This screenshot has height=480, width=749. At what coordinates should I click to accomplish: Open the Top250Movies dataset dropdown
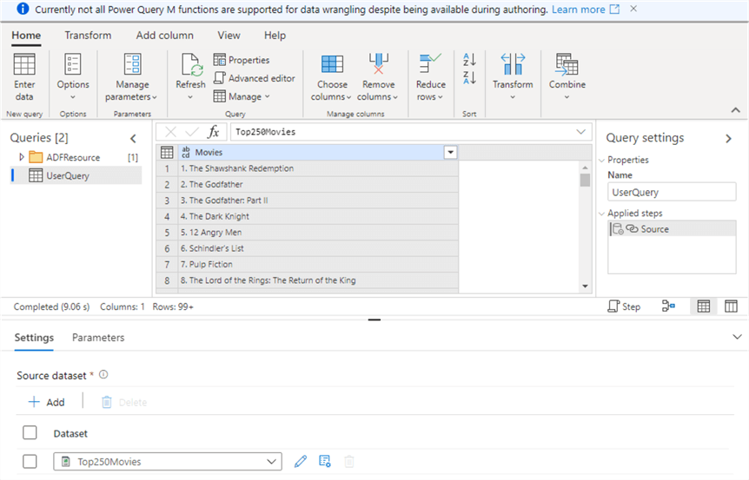(x=272, y=462)
